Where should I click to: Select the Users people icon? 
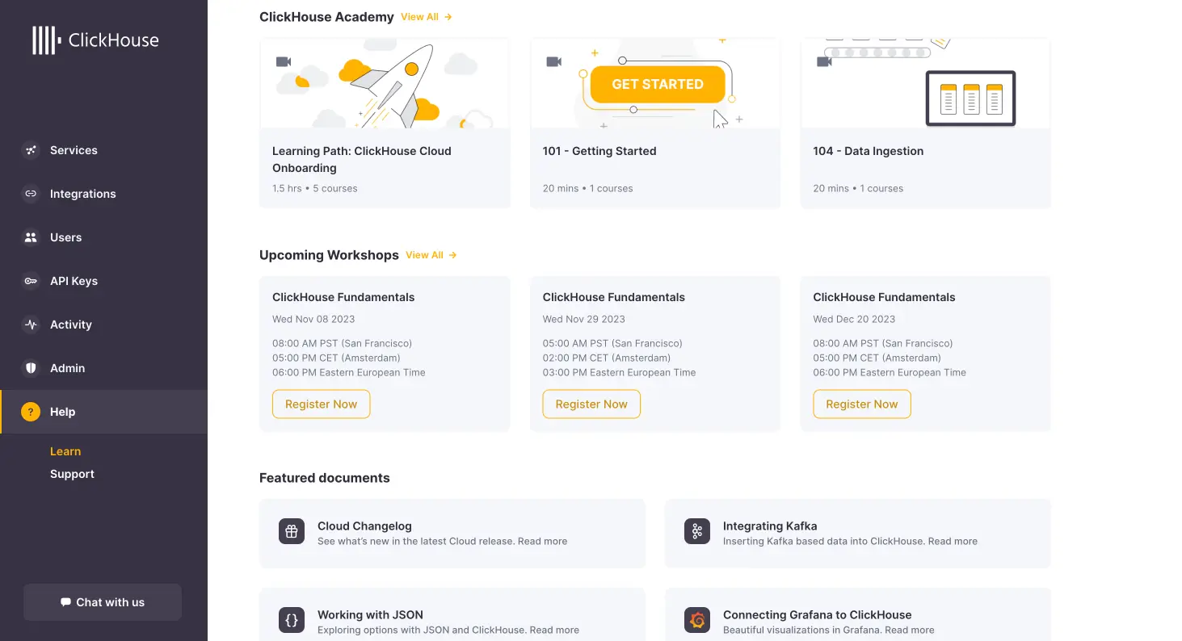pos(31,237)
